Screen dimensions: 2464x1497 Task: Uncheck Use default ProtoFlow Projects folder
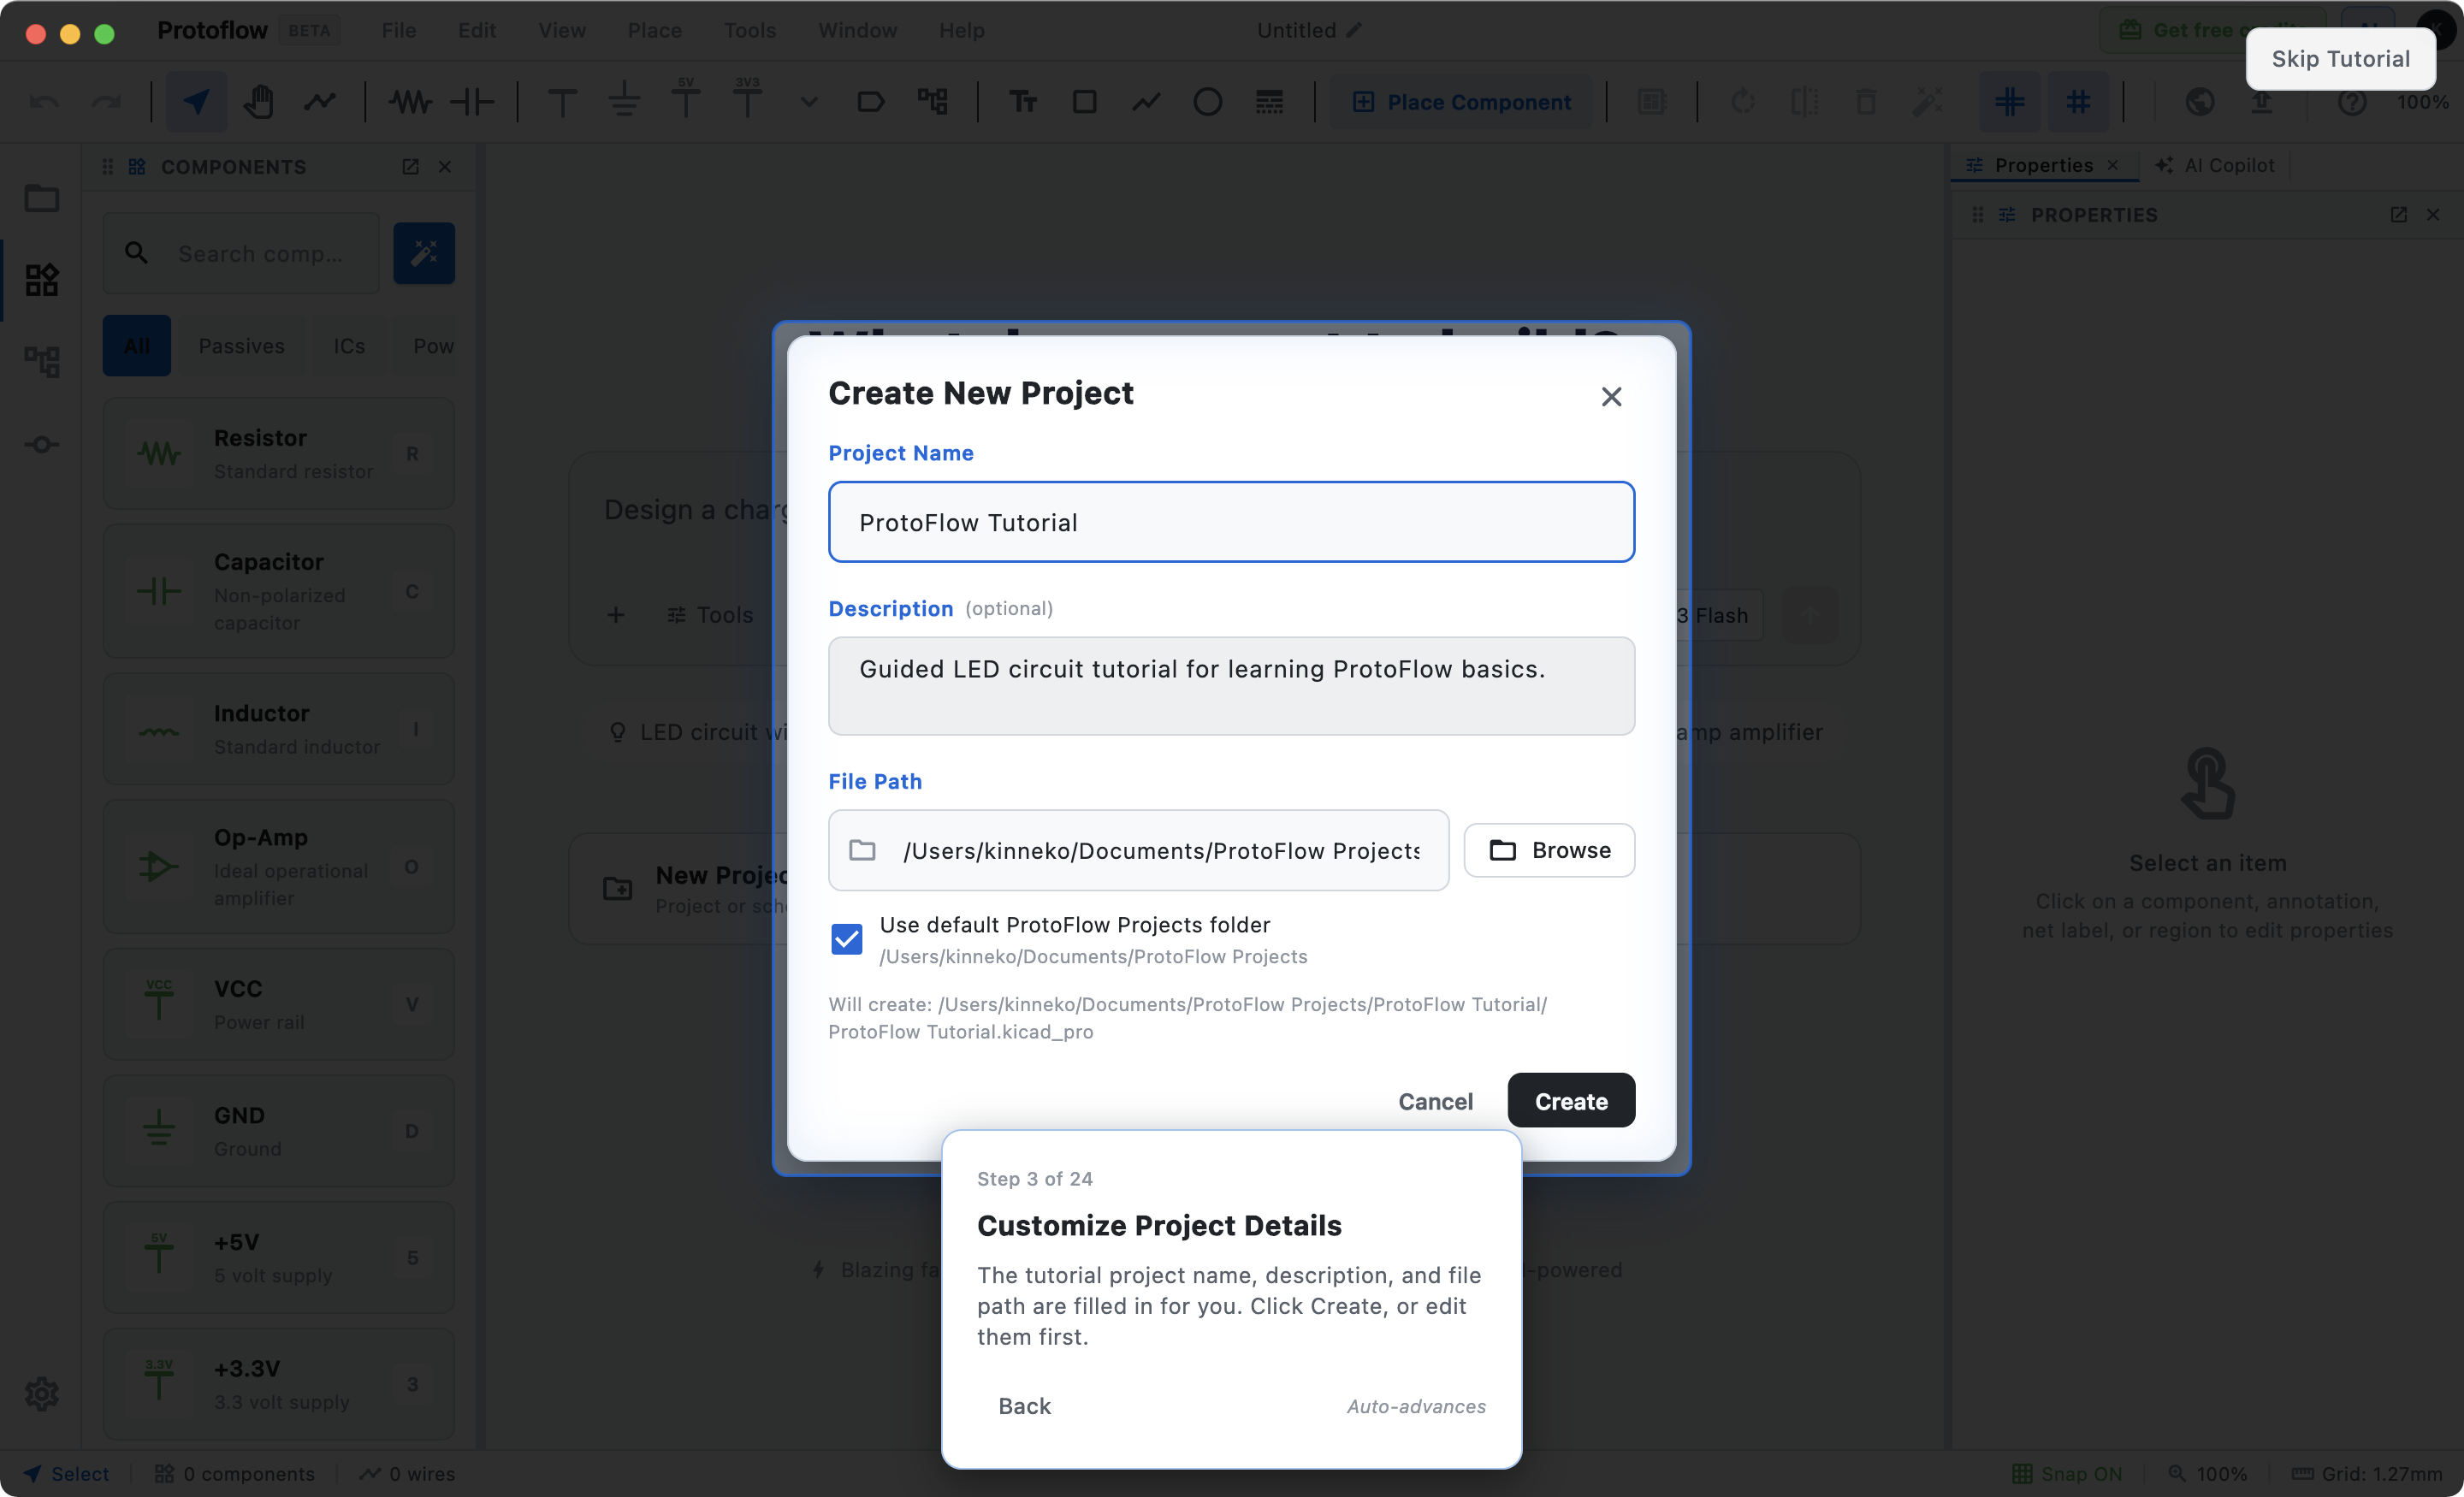click(x=846, y=939)
